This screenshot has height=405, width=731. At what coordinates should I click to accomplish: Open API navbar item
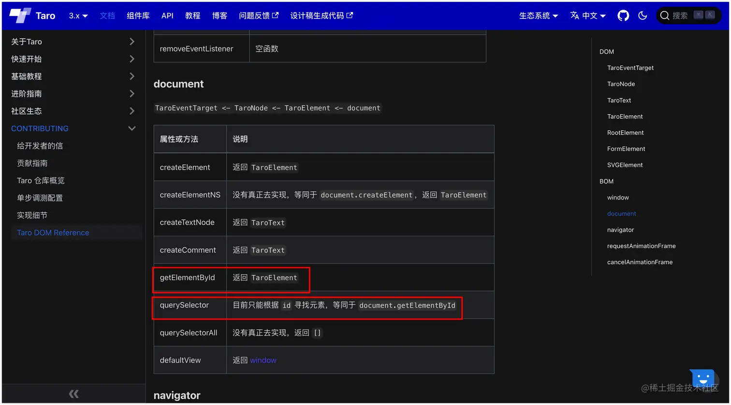(x=167, y=15)
